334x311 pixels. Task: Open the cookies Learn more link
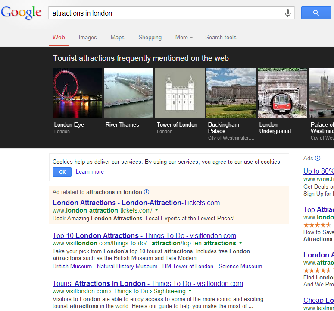(x=90, y=172)
